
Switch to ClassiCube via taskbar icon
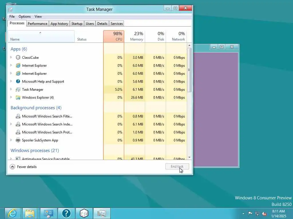click(84, 213)
